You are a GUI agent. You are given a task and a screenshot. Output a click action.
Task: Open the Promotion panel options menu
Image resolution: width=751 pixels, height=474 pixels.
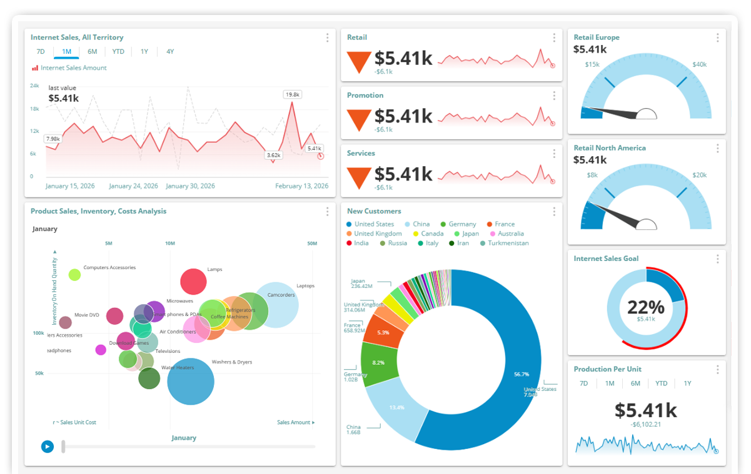pyautogui.click(x=553, y=96)
